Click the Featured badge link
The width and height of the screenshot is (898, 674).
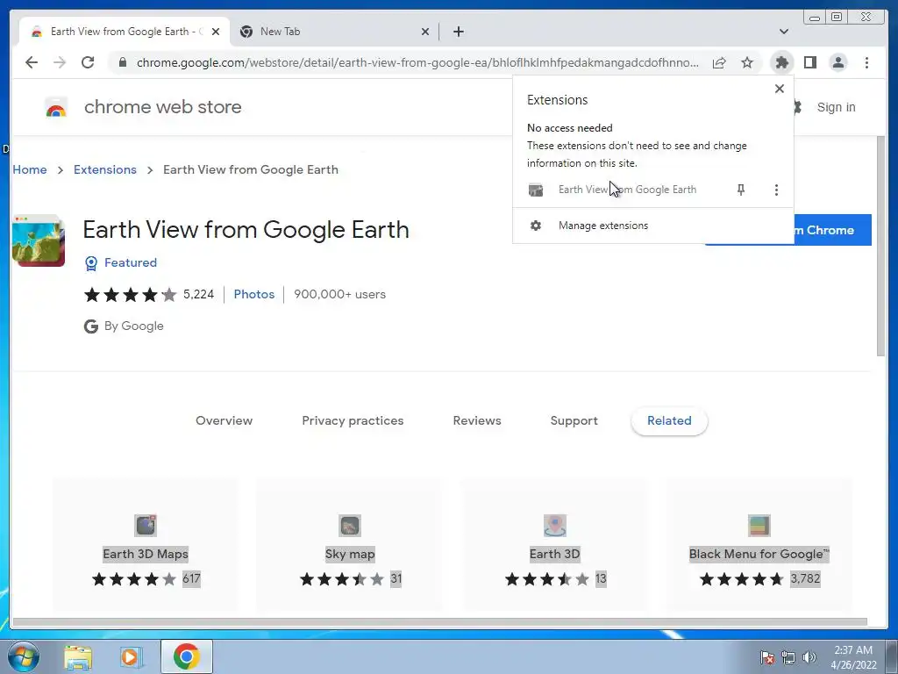[x=131, y=262]
